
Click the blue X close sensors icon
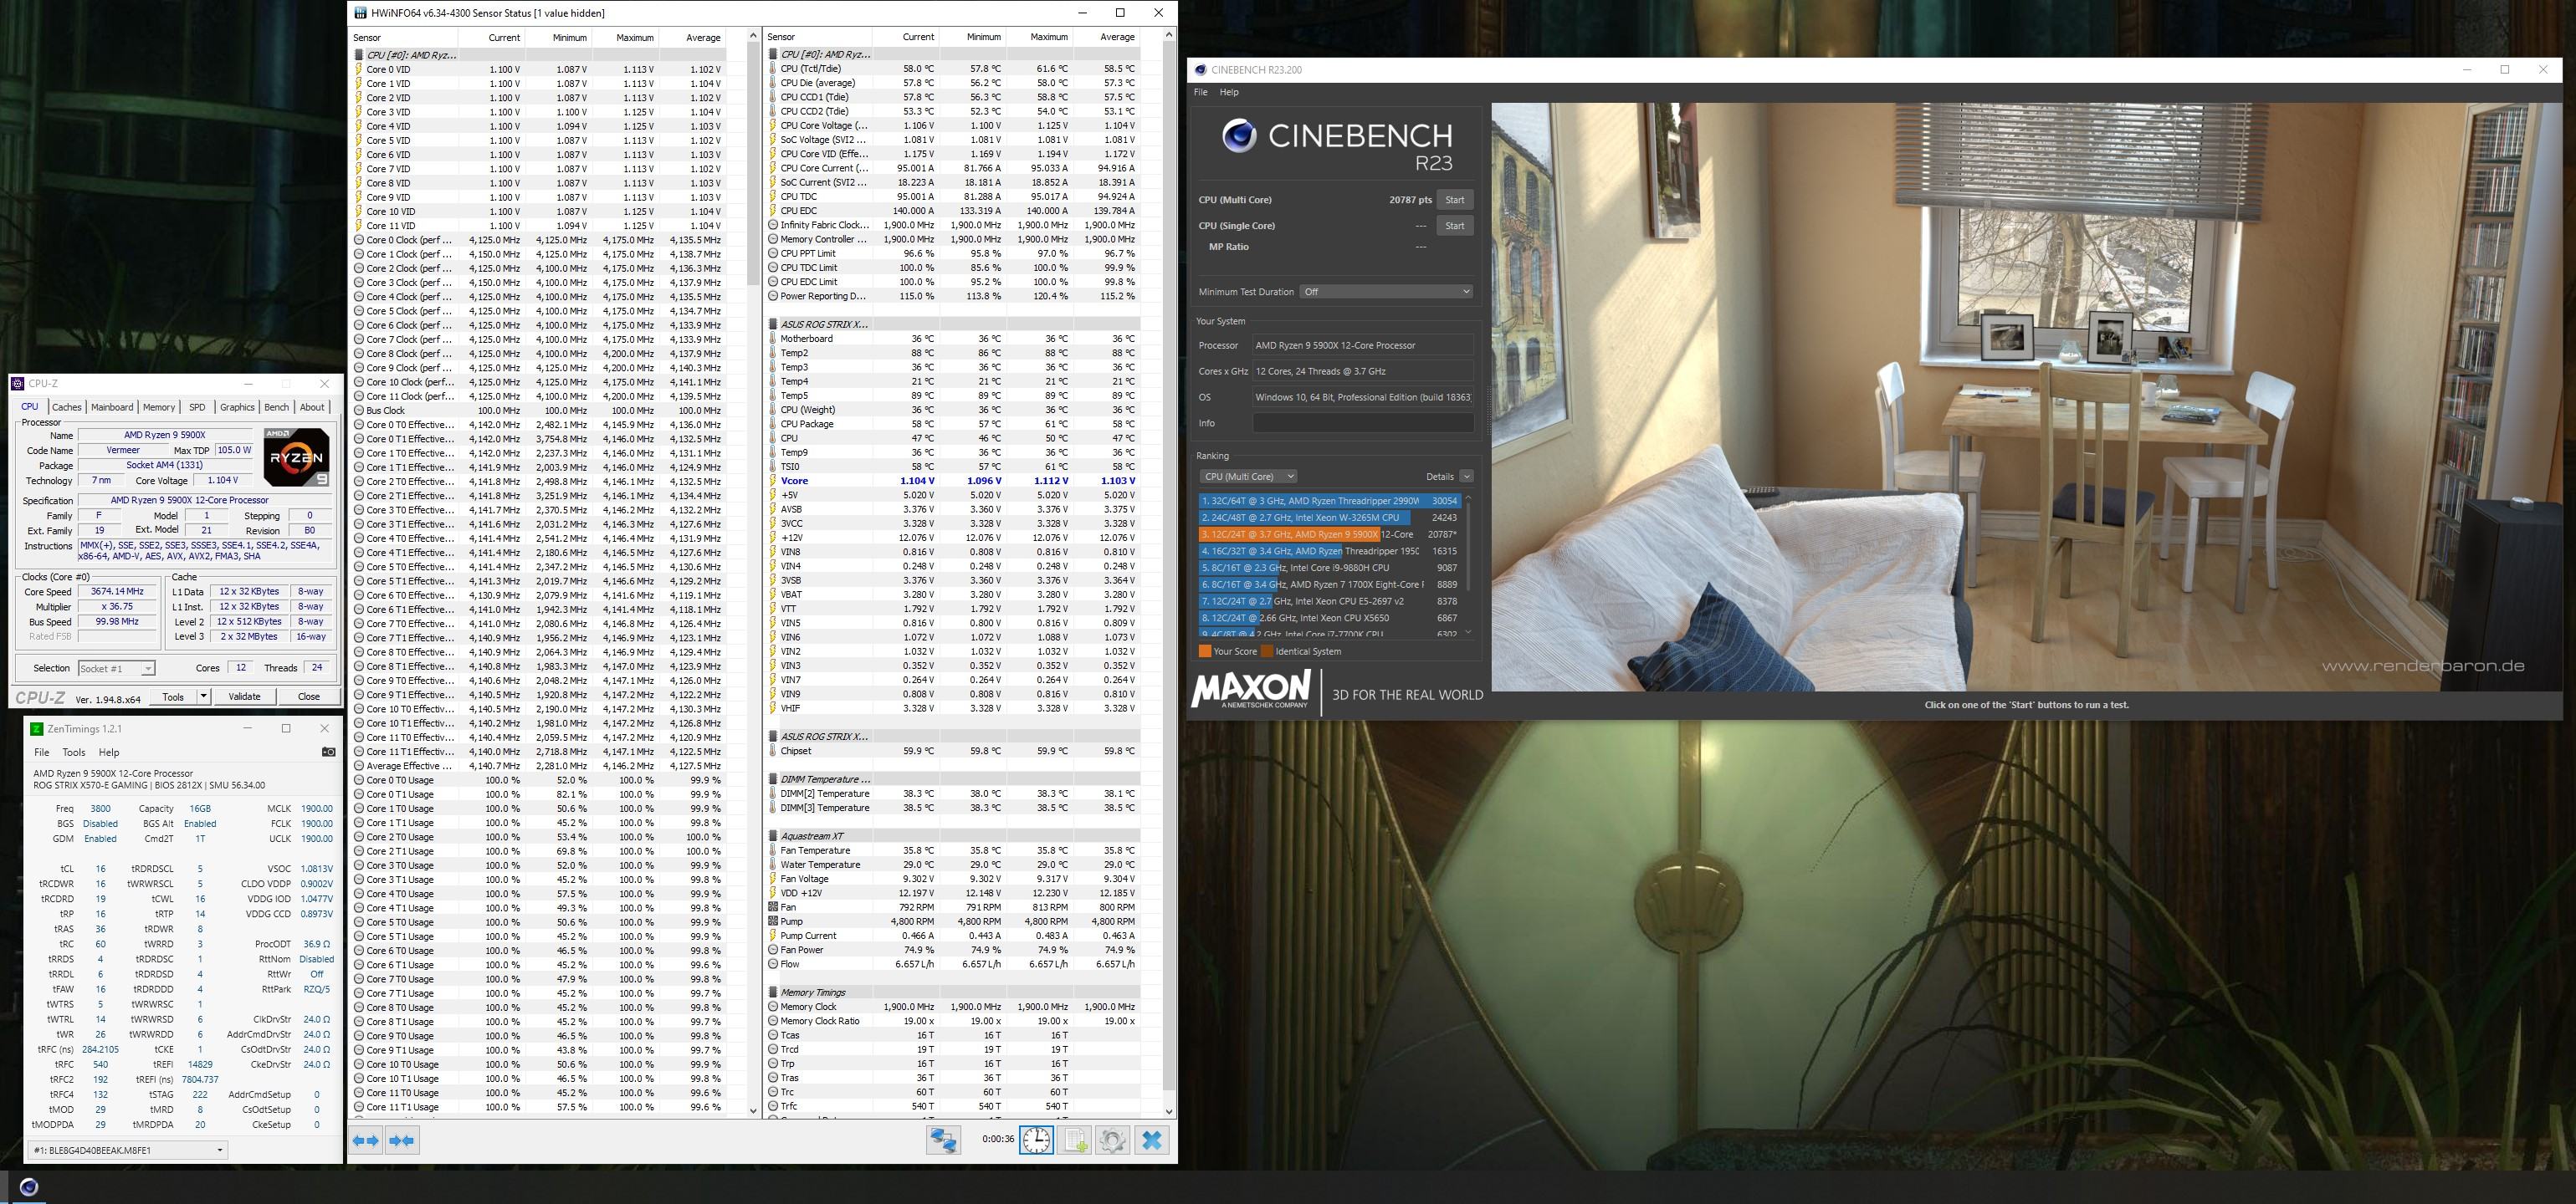tap(1152, 1140)
